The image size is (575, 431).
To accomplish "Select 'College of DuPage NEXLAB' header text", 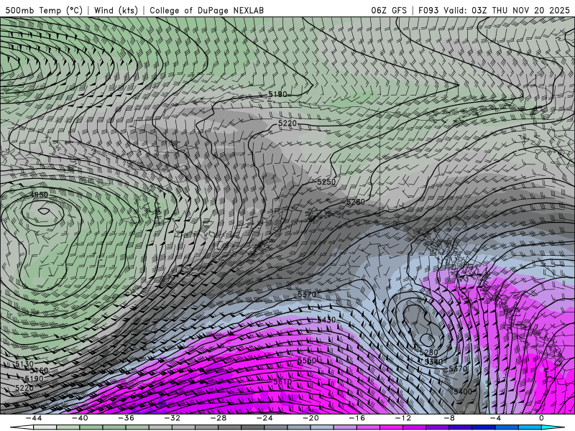I will [206, 10].
